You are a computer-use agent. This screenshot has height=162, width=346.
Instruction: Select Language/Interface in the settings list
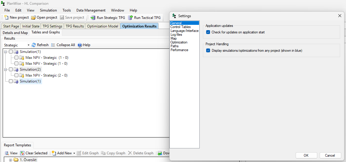point(184,31)
